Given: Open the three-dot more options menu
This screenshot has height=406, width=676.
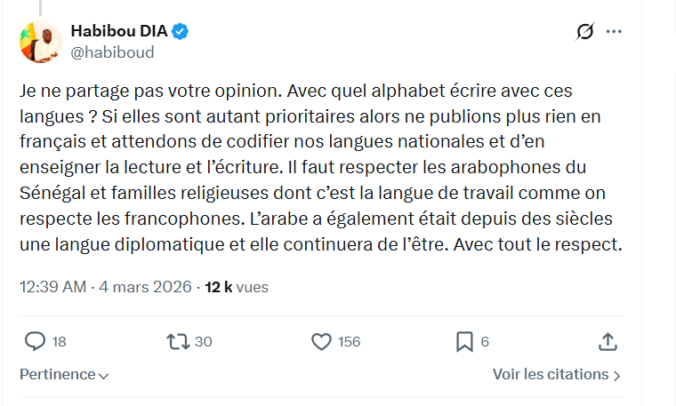Looking at the screenshot, I should [x=614, y=32].
